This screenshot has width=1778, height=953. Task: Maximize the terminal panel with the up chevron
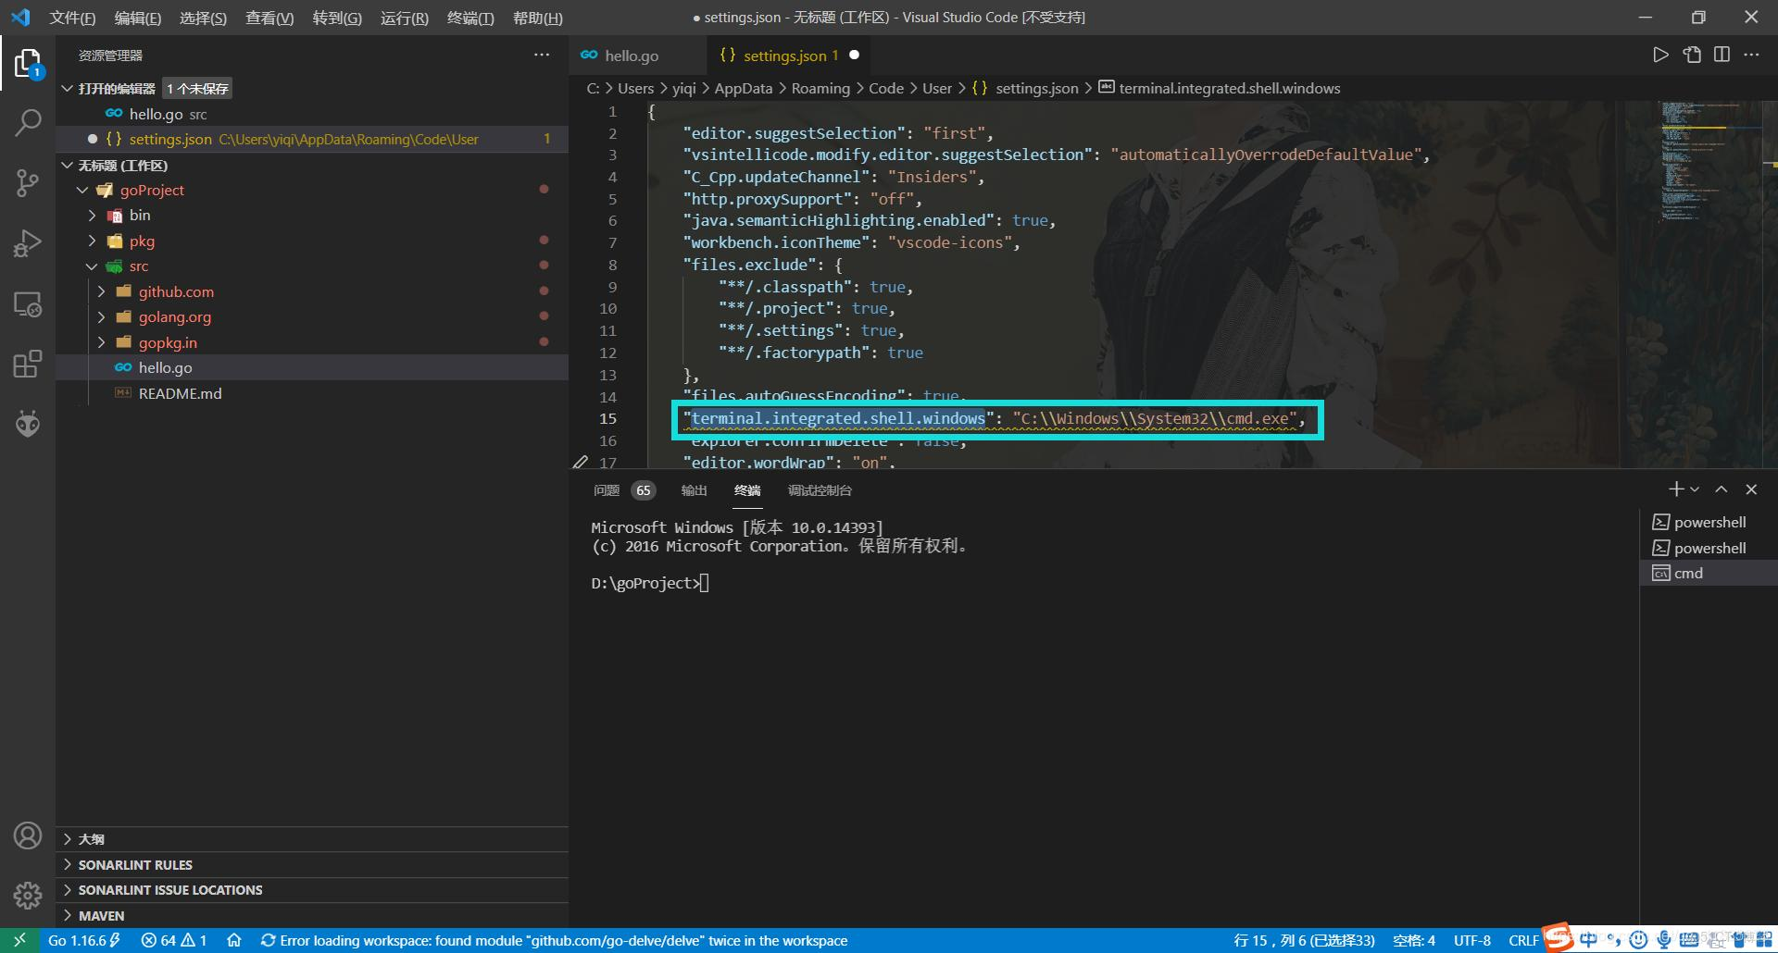point(1721,489)
